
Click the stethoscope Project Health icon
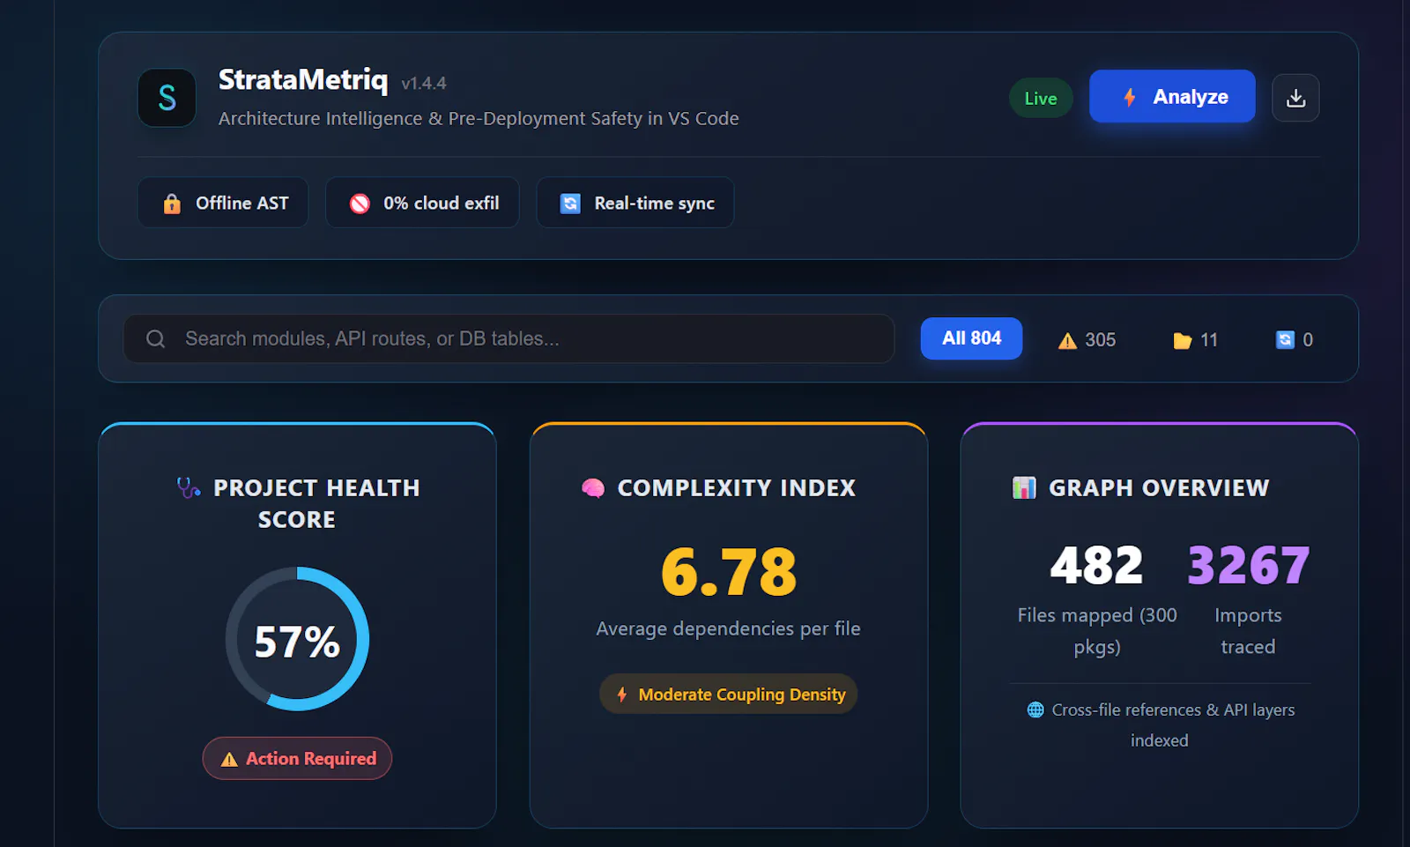click(189, 487)
